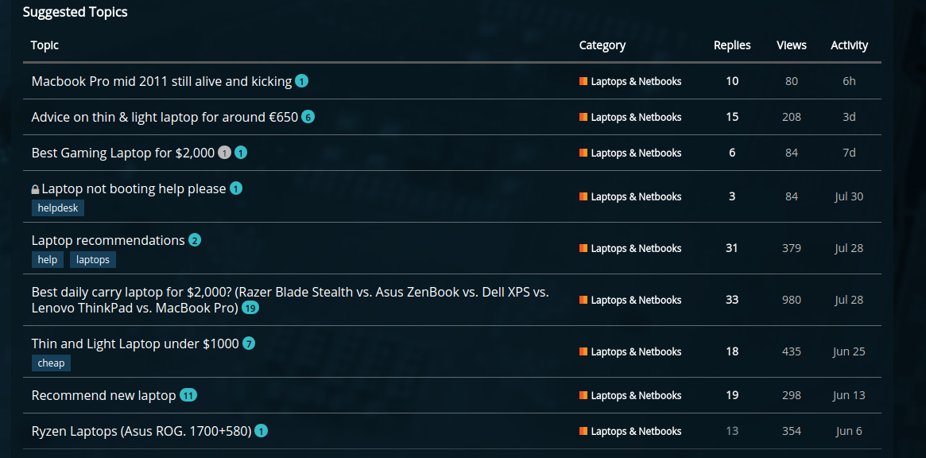The image size is (926, 458).
Task: Click the 11 badge next to Recommend new laptop
Action: point(188,395)
